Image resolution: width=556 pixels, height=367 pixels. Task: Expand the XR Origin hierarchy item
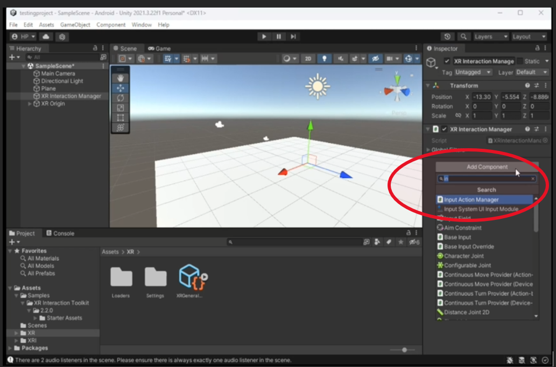30,103
